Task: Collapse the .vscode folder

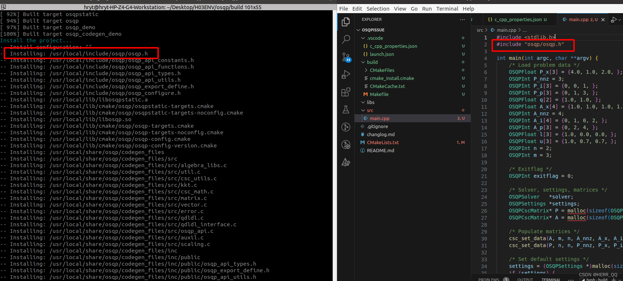Action: 413,38
